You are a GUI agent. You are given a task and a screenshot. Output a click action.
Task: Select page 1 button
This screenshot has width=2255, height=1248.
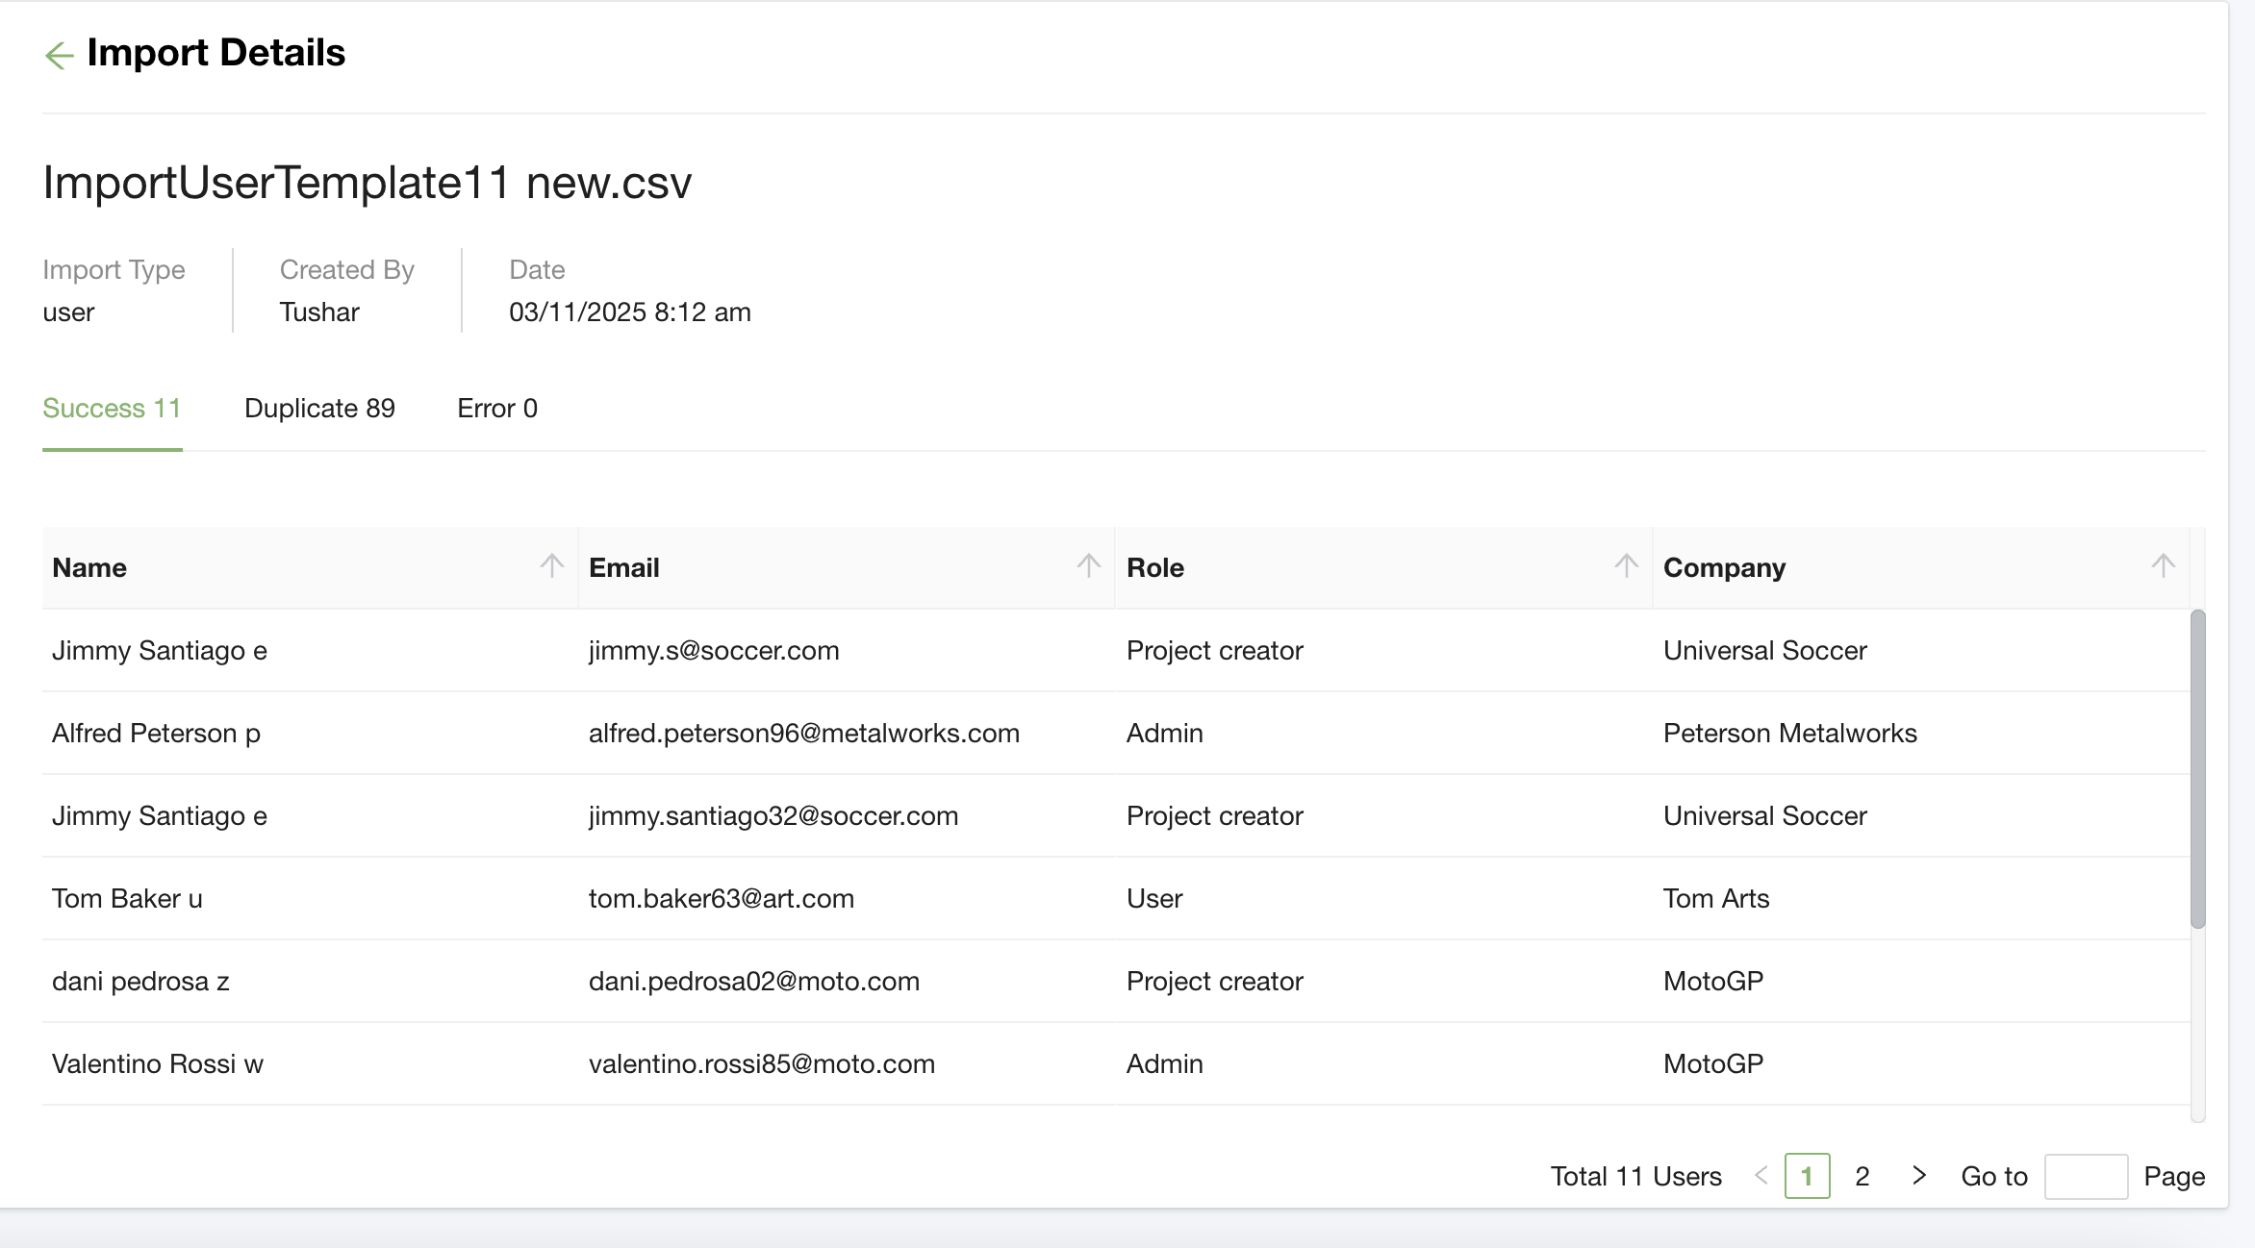point(1807,1176)
